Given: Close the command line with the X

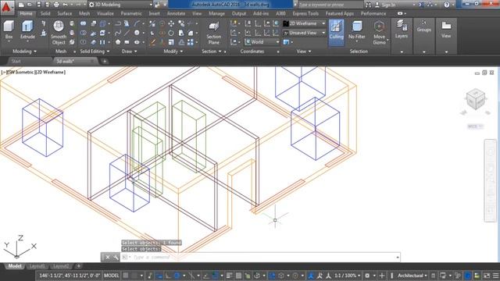Looking at the screenshot, I should click(108, 257).
